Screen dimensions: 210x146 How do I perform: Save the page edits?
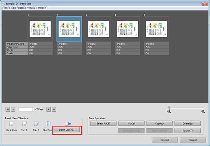click(165, 140)
